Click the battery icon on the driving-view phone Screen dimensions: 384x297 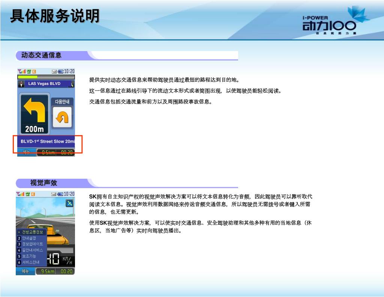point(60,194)
